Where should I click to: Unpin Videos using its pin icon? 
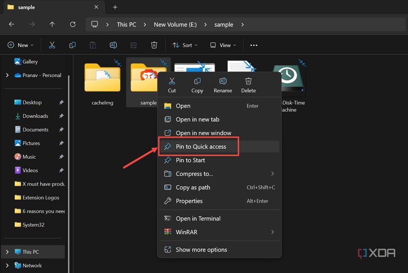pos(61,170)
